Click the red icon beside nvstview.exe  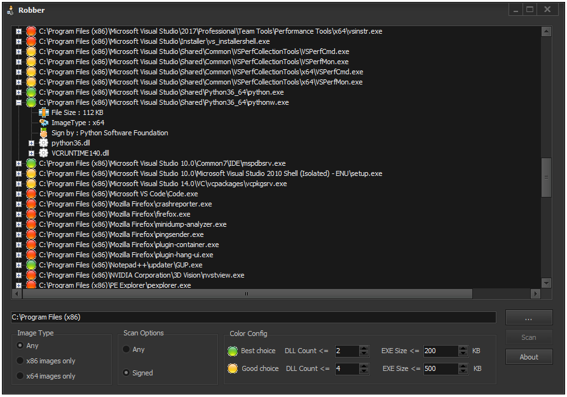click(31, 275)
